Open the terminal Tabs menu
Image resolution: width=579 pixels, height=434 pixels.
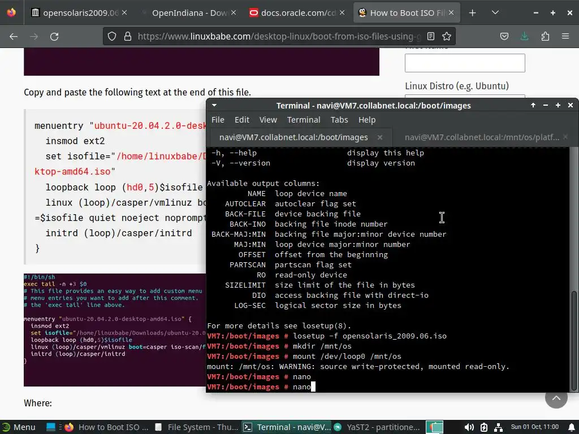[x=339, y=120]
